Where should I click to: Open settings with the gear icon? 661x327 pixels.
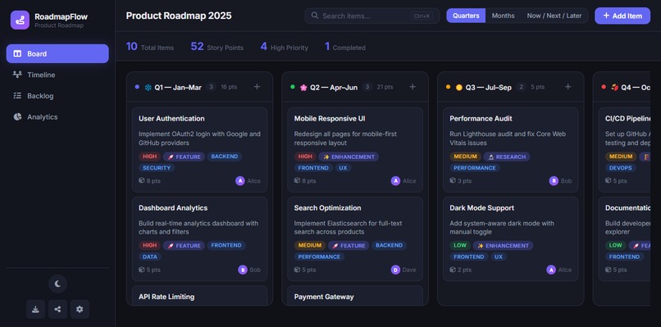[80, 309]
